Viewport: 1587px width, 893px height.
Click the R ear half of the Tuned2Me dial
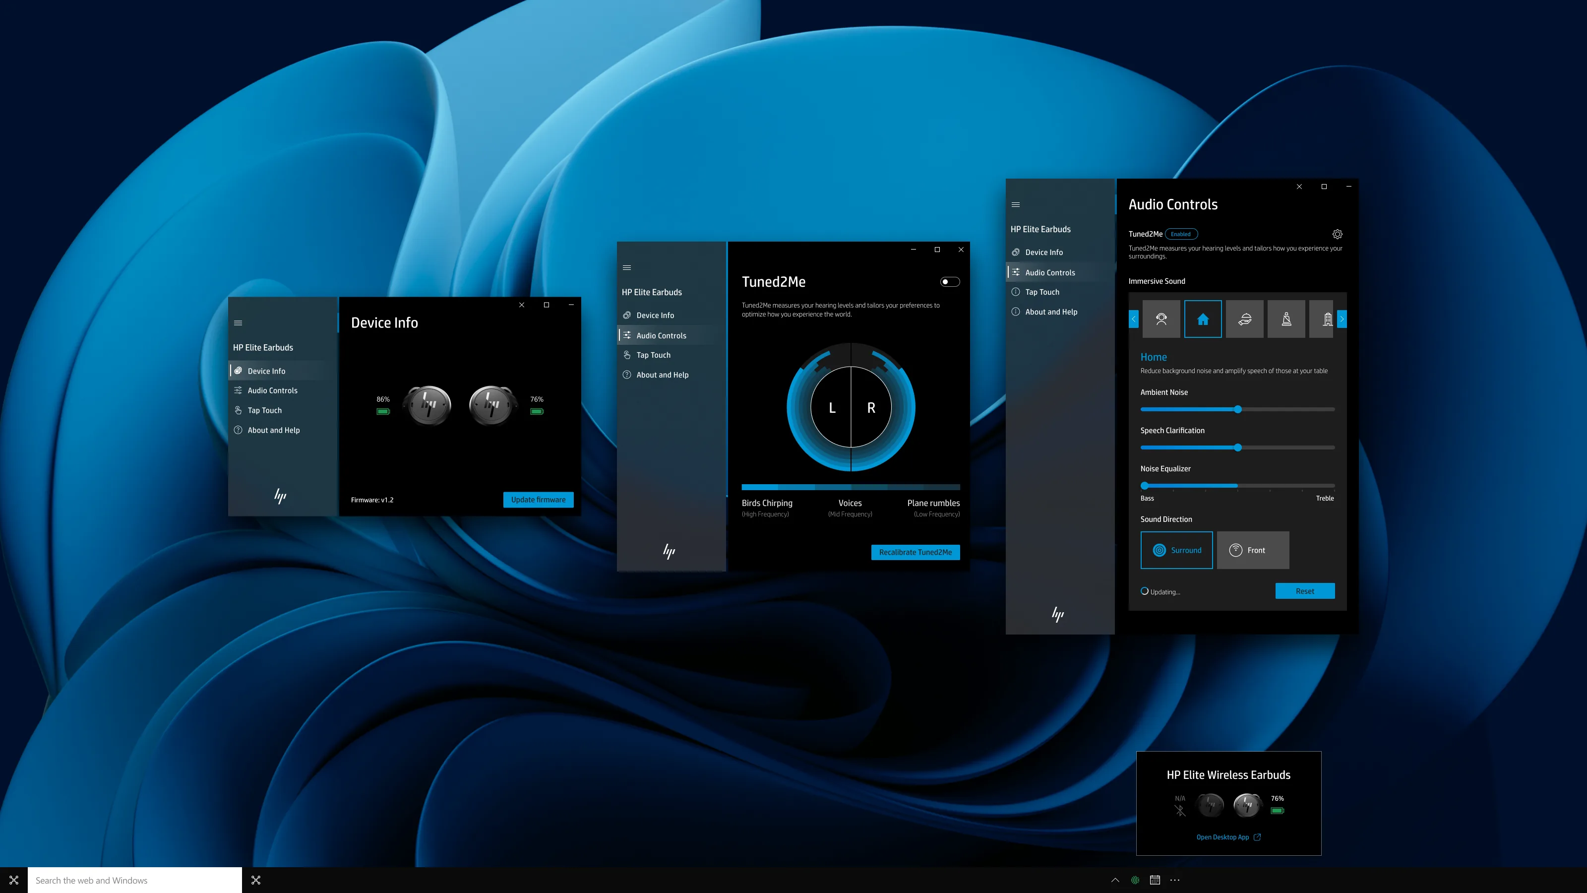pos(871,407)
